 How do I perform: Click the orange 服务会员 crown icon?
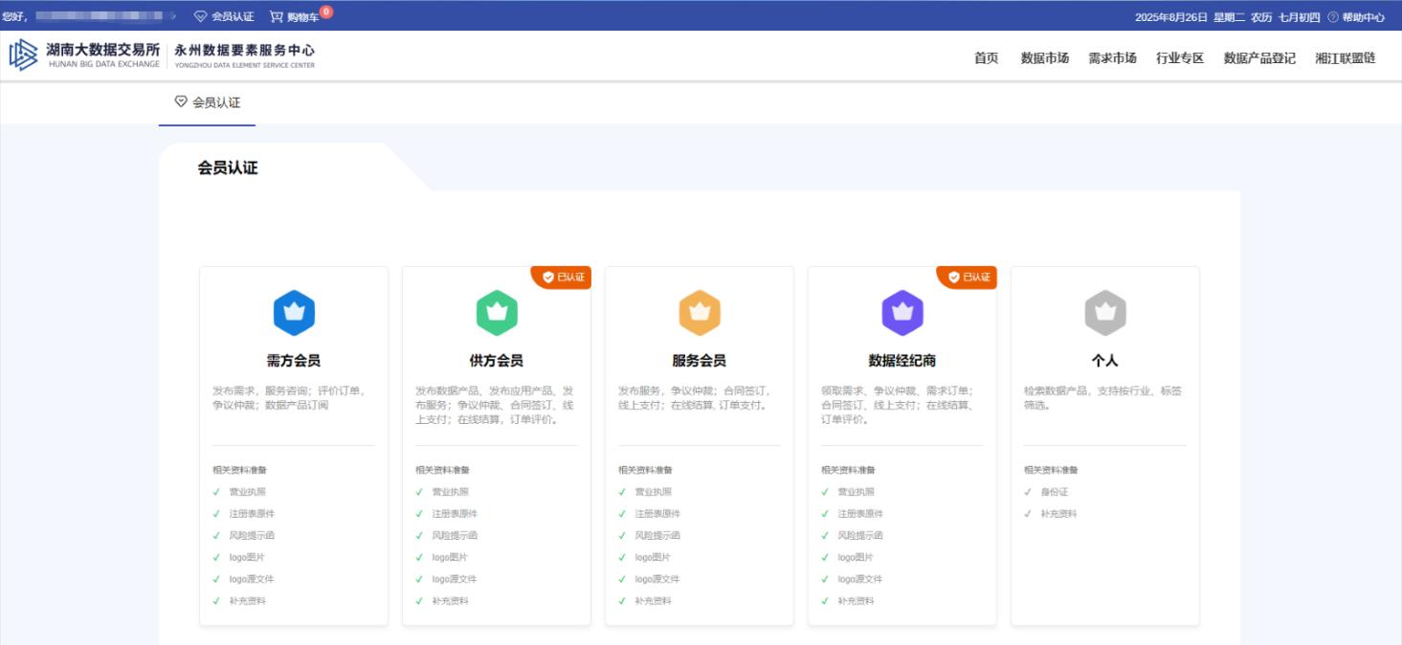700,313
